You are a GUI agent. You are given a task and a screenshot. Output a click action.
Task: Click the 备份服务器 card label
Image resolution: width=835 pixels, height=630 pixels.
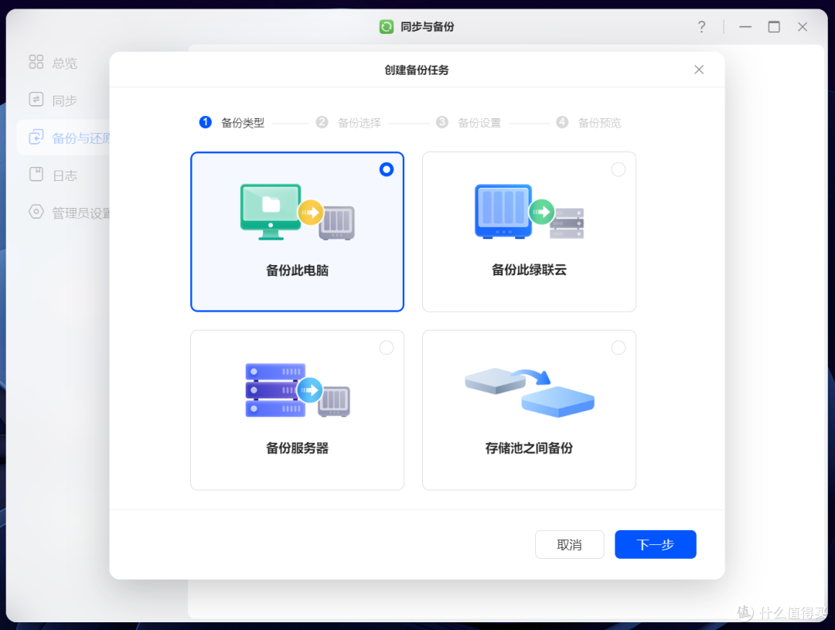[297, 448]
